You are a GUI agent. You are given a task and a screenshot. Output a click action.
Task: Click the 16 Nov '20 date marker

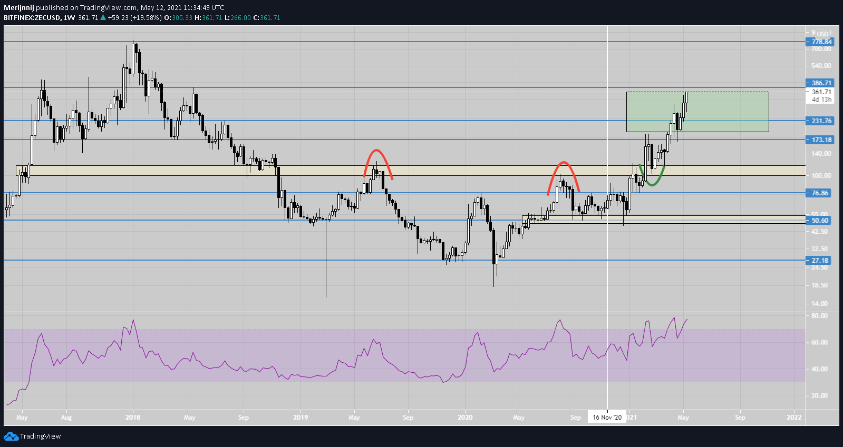click(607, 418)
